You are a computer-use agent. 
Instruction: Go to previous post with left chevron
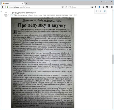pos(96,11)
